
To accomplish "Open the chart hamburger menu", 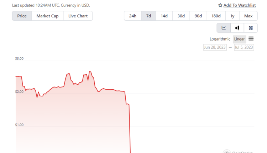I will (251, 39).
